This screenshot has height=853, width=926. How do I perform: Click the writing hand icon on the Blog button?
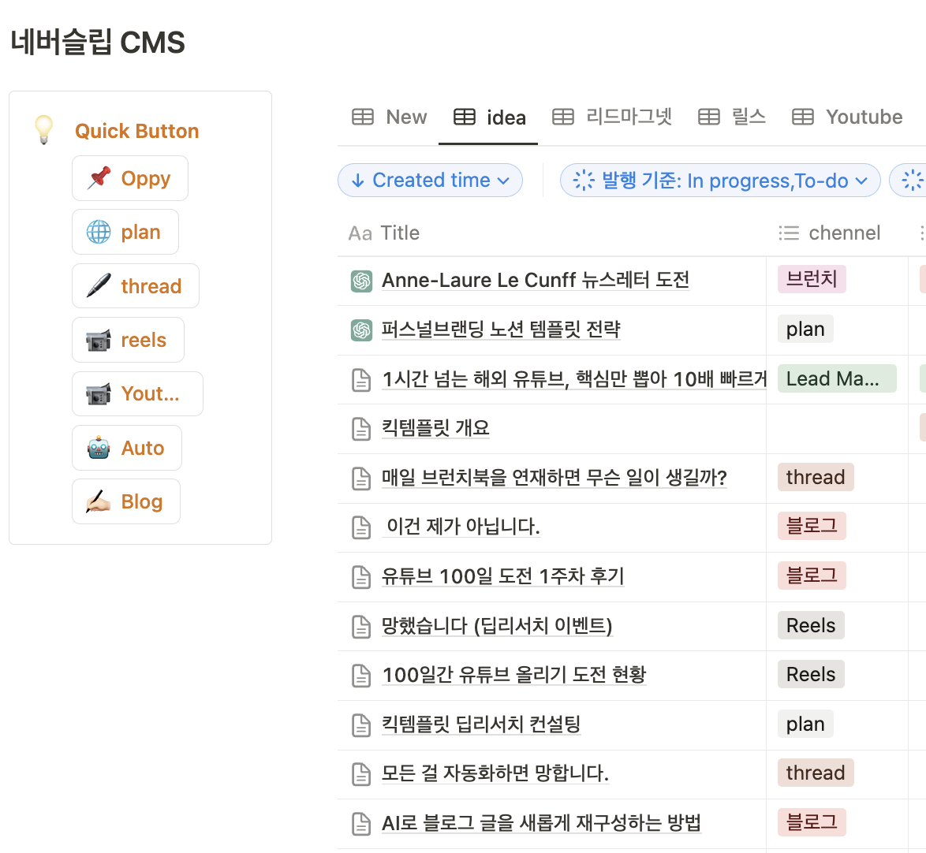[x=100, y=501]
